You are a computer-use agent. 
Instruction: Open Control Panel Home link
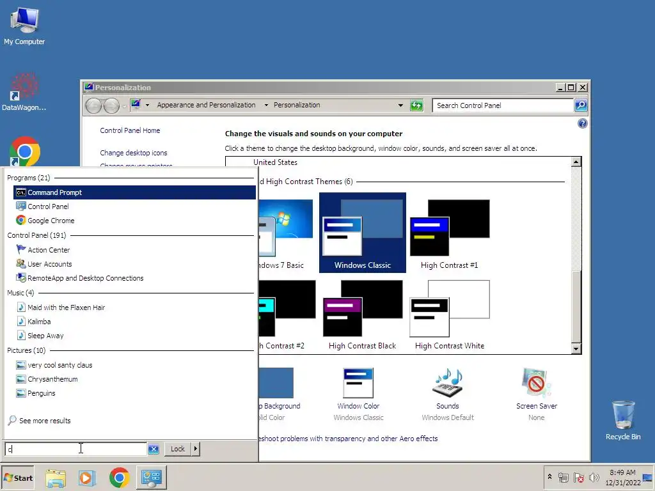[x=130, y=130]
